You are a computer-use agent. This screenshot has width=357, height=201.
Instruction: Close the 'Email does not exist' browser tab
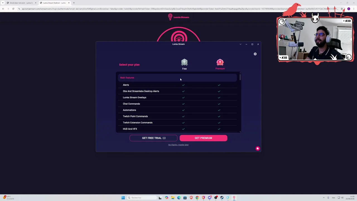36,3
